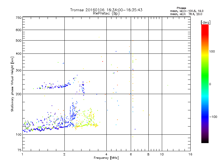The height and width of the screenshot is (168, 224).
Task: Click the y-axis tick label '75'
Action: pyautogui.click(x=20, y=150)
